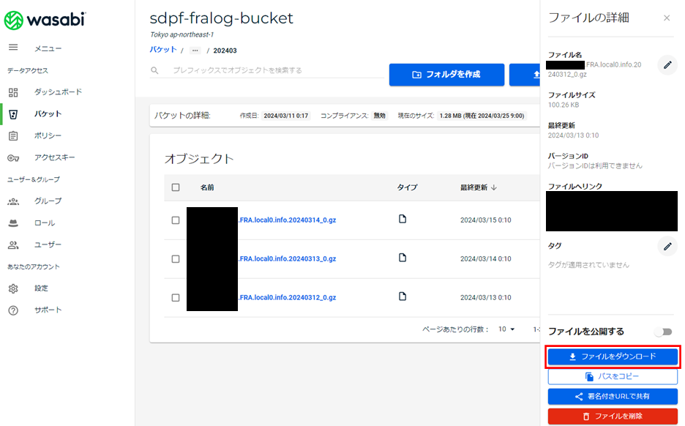Image resolution: width=685 pixels, height=426 pixels.
Task: Edit file name with pencil icon
Action: [667, 65]
